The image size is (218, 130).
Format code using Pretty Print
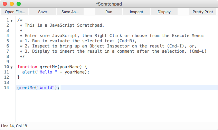pyautogui.click(x=203, y=12)
